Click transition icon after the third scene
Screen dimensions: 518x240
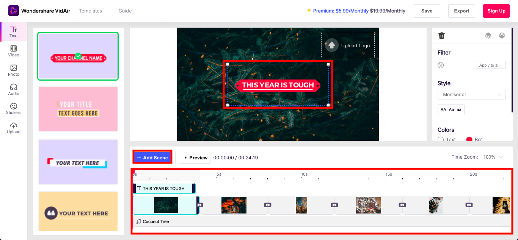tap(334, 205)
